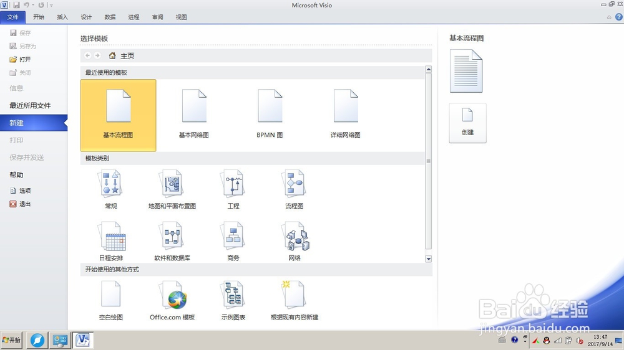This screenshot has width=624, height=350.
Task: Click the forward arrow in template navigator
Action: point(97,55)
